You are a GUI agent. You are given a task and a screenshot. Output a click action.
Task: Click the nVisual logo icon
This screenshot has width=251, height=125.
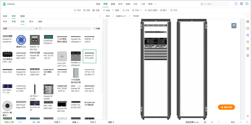pos(4,4)
